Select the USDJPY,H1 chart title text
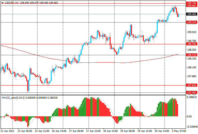The width and height of the screenshot is (198, 134). 12,3
